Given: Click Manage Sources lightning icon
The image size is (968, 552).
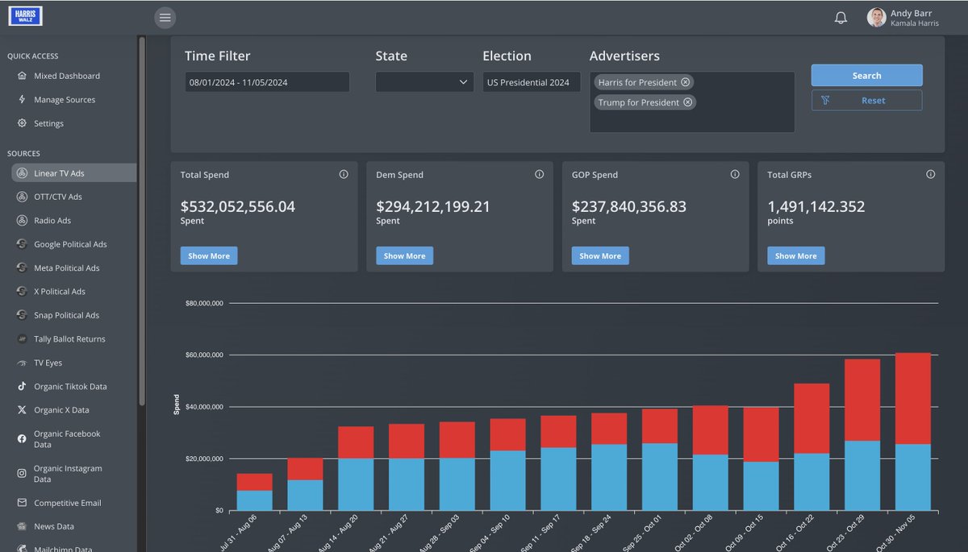Looking at the screenshot, I should [22, 100].
